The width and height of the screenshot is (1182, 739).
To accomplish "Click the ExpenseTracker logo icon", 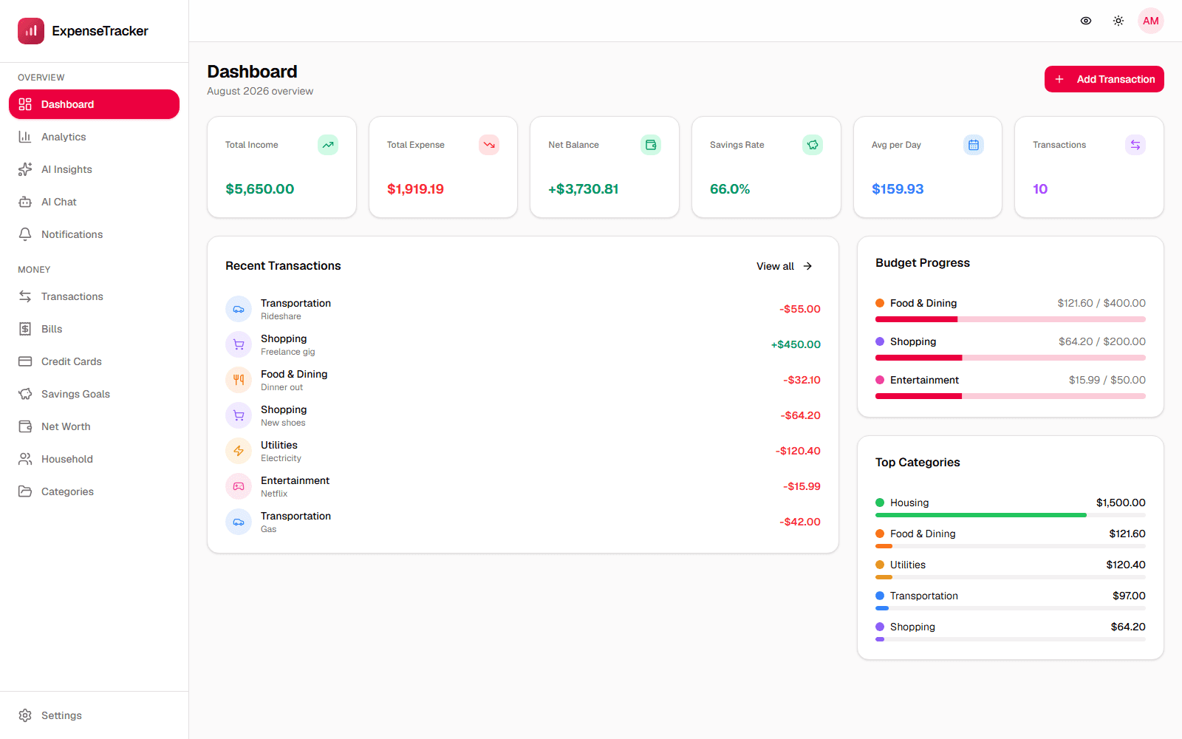I will [31, 31].
